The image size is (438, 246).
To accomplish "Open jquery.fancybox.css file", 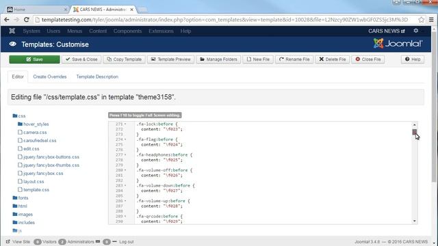I will click(x=40, y=173).
